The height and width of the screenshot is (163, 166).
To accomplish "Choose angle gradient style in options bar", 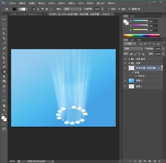I will [x=42, y=9].
